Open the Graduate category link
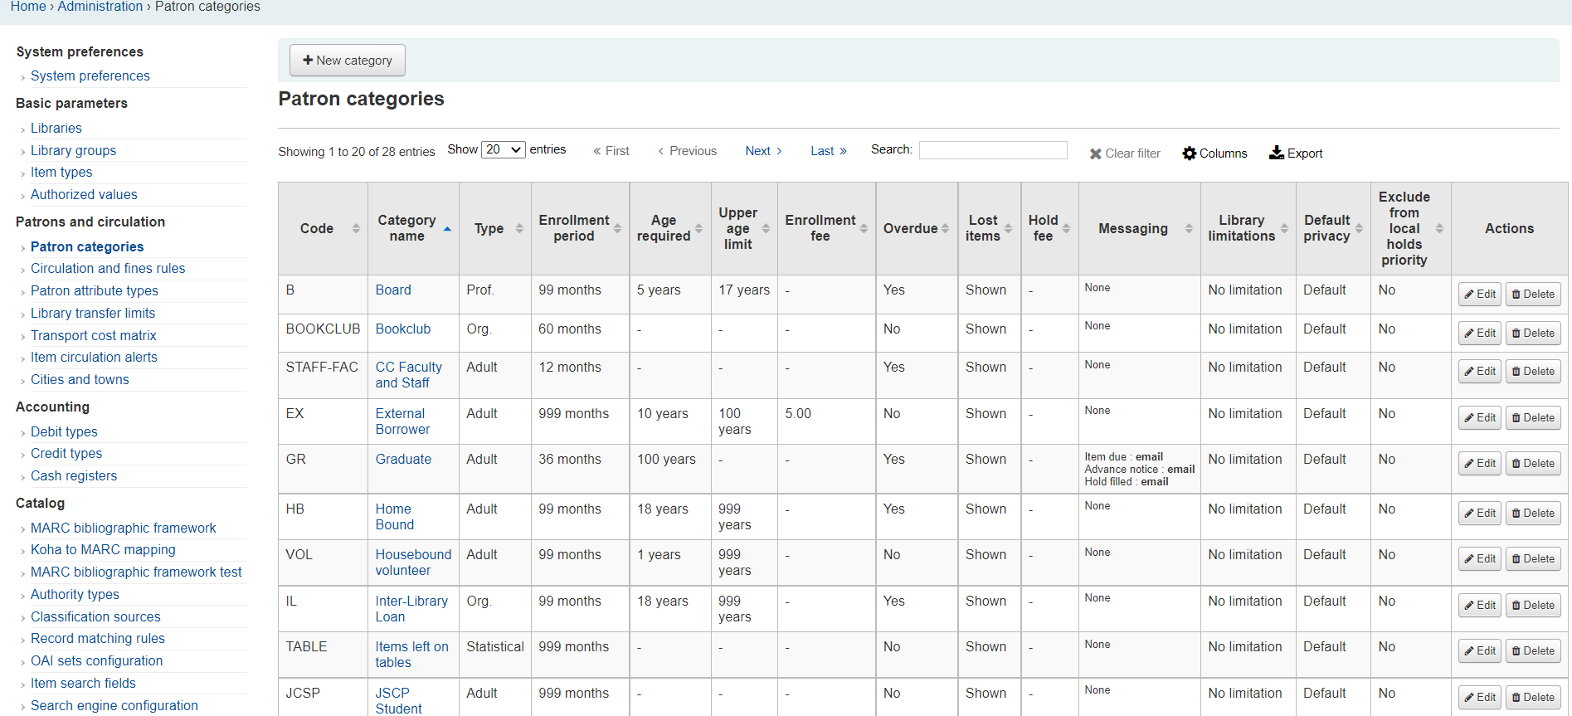The height and width of the screenshot is (716, 1572). (403, 460)
